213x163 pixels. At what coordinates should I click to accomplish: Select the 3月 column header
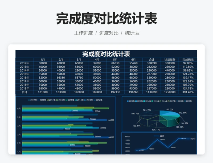pos(79,60)
